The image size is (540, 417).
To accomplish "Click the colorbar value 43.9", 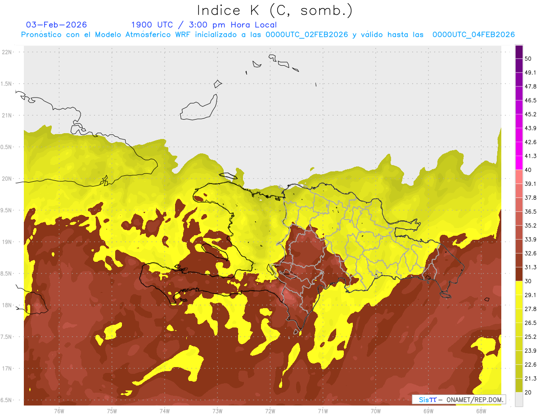I will 531,128.
